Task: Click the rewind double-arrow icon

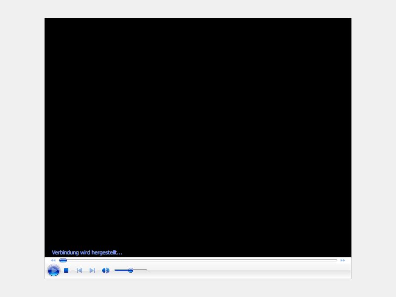Action: tap(53, 260)
